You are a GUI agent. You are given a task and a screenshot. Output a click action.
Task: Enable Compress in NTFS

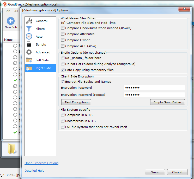63,115
